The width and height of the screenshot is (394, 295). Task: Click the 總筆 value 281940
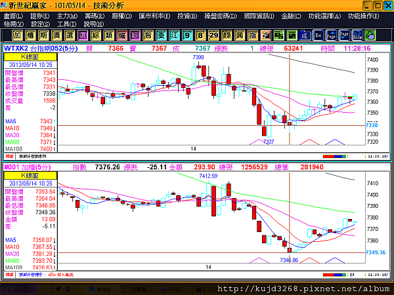[x=312, y=167]
